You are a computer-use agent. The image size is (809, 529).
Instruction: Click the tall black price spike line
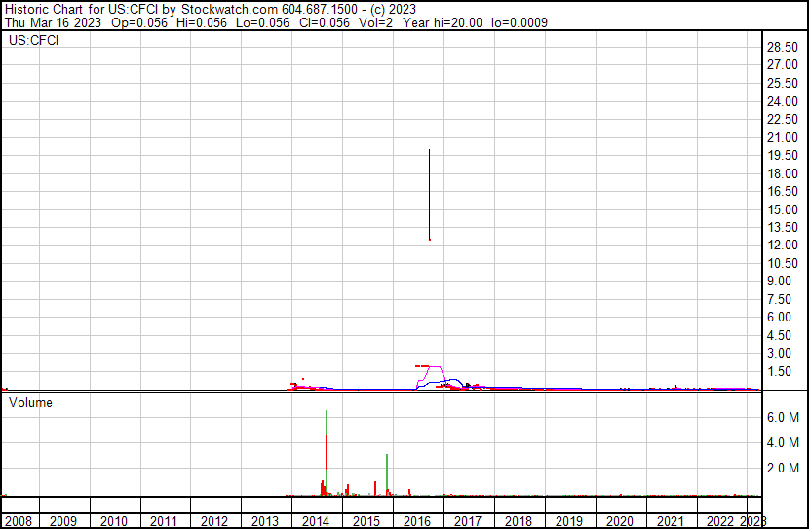pos(429,195)
